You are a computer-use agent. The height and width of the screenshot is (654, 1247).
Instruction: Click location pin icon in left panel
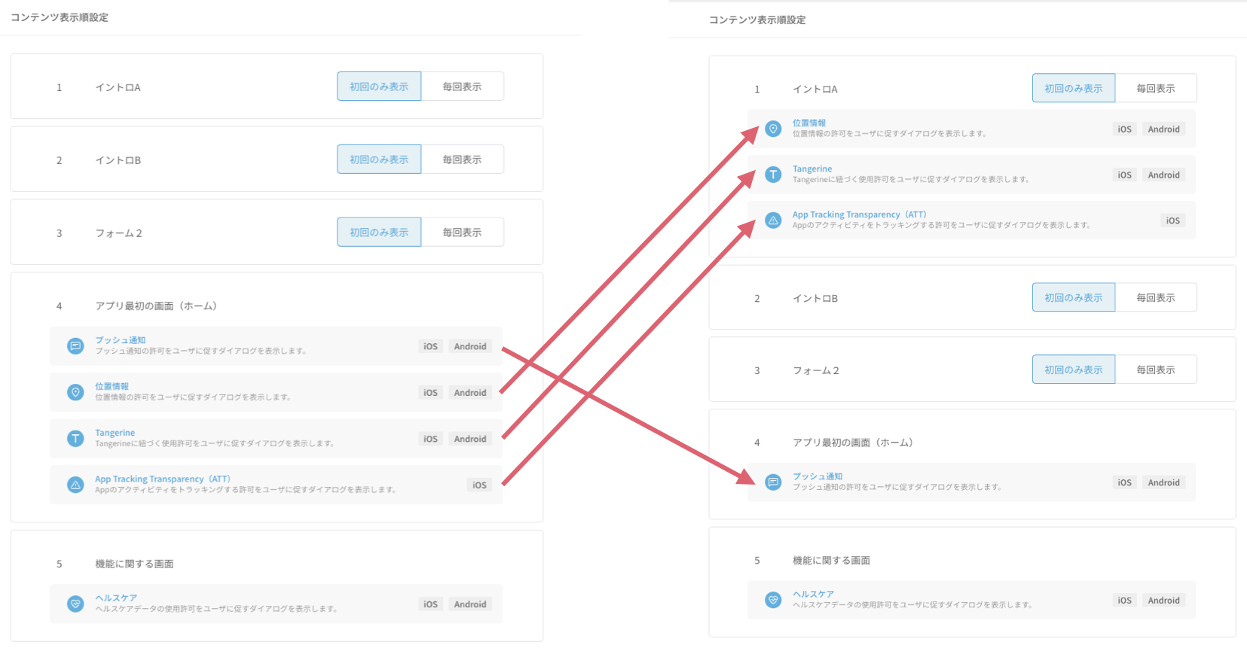coord(75,392)
